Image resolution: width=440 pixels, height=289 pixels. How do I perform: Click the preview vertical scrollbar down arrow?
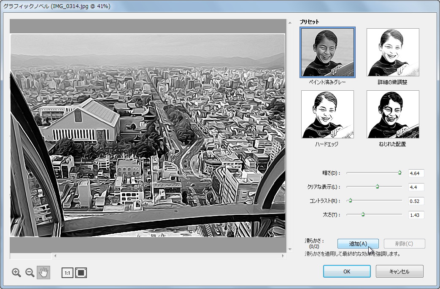pos(290,249)
